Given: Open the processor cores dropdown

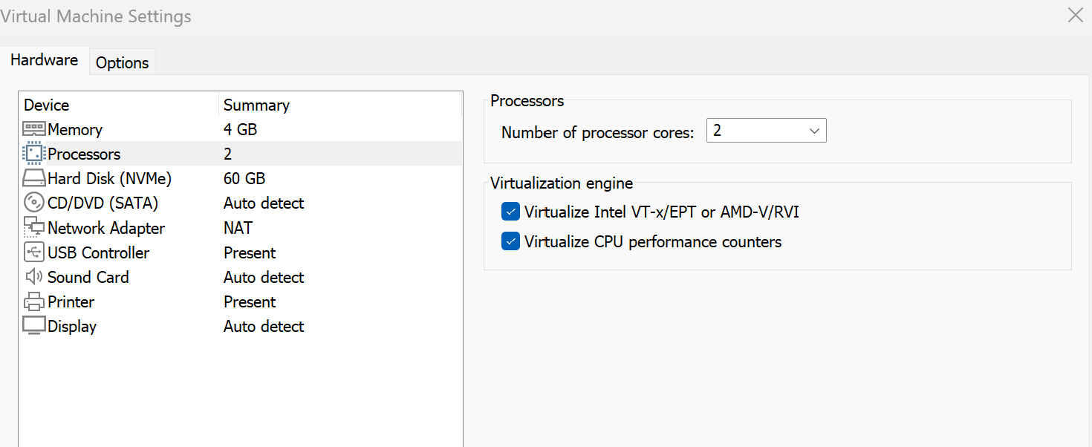Looking at the screenshot, I should click(766, 131).
